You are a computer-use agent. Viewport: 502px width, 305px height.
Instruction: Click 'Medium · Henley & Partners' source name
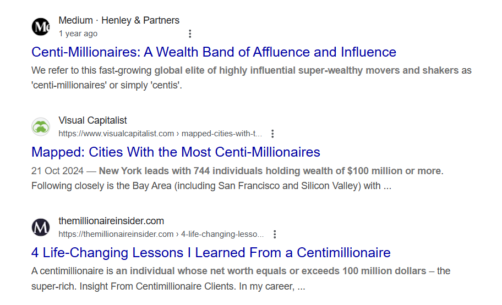(x=119, y=20)
